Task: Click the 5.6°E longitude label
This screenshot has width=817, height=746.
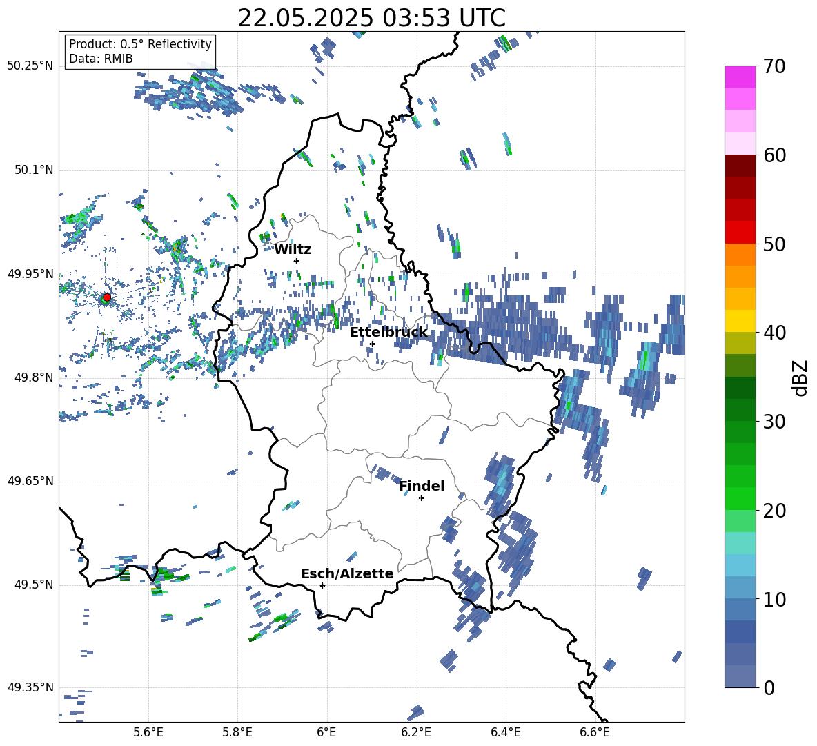Action: pyautogui.click(x=148, y=732)
